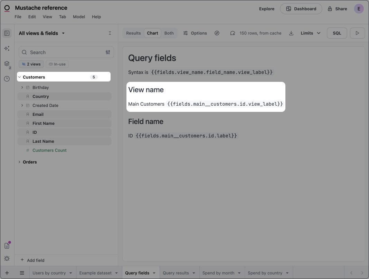Open filter options inside the search bar
Viewport: 369px width, 279px height.
pyautogui.click(x=107, y=52)
